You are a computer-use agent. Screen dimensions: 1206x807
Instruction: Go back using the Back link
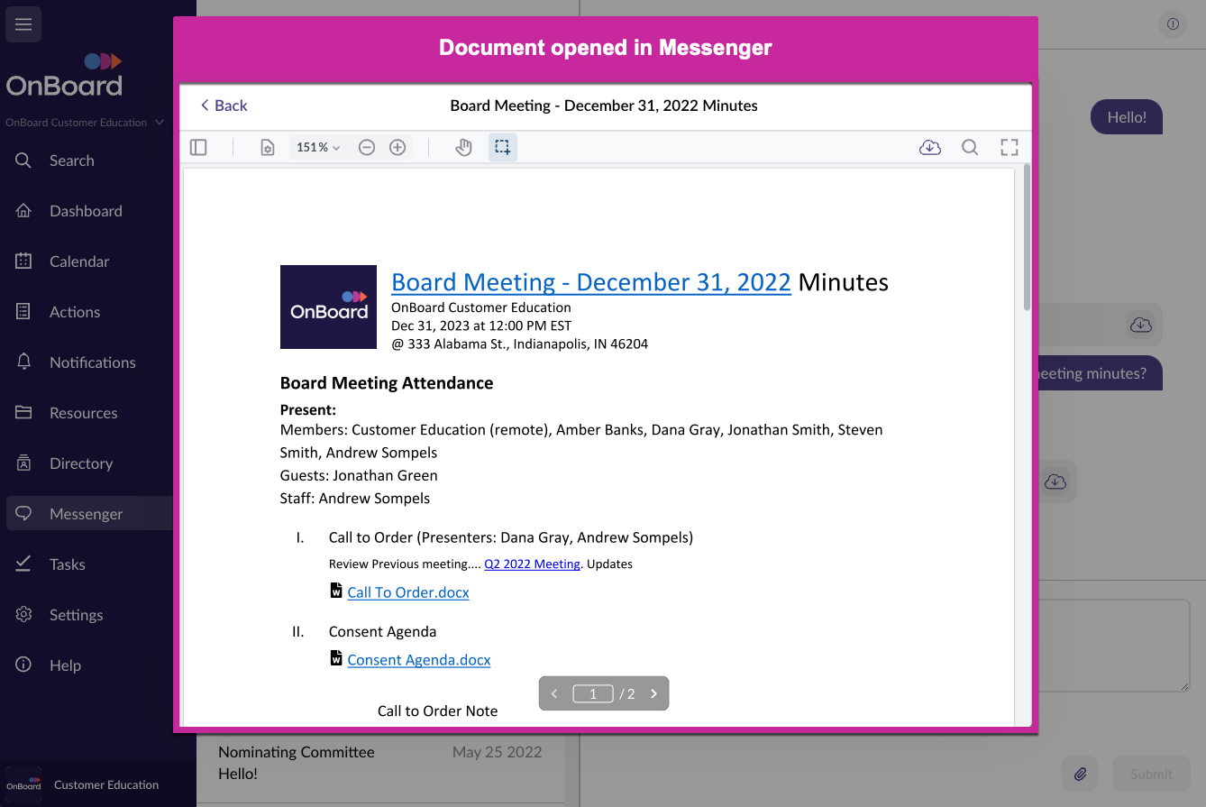(224, 105)
